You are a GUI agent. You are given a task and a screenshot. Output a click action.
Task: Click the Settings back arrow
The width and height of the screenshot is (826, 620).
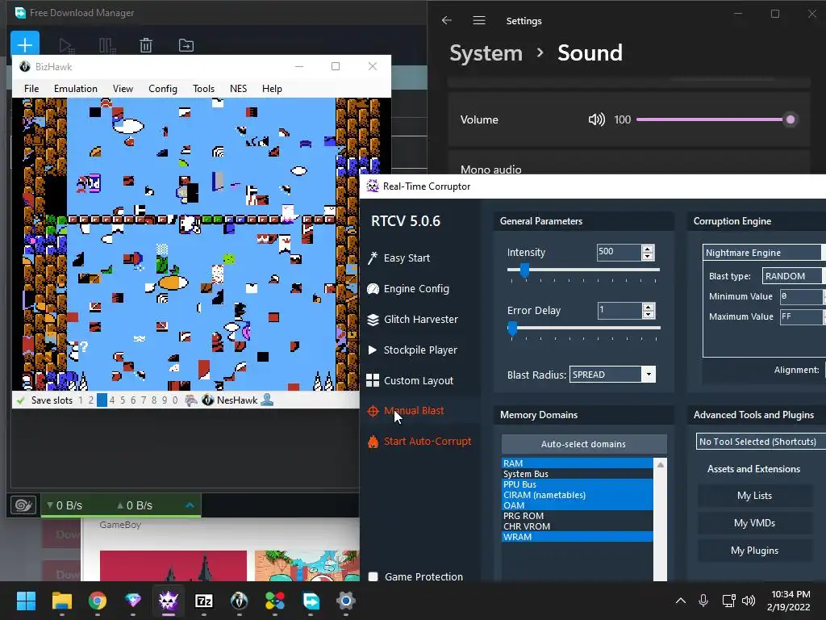(447, 20)
